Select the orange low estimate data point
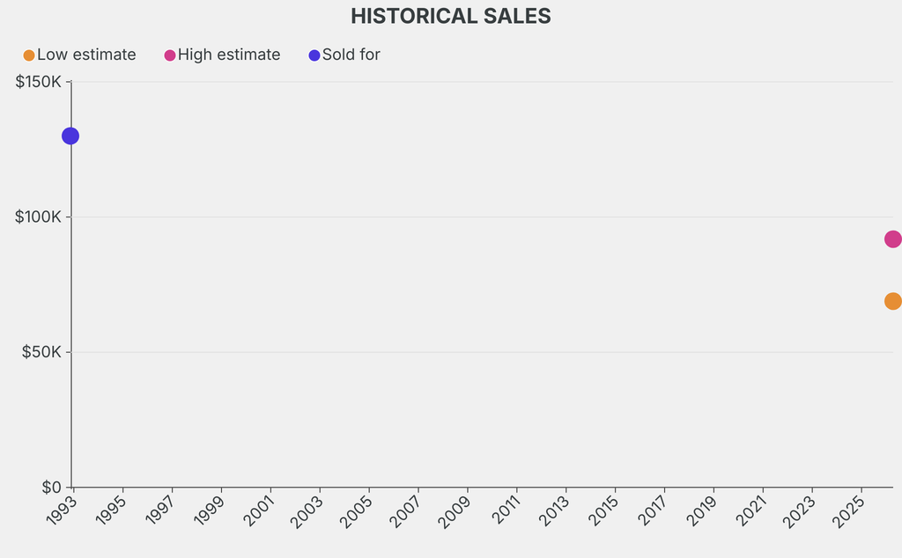This screenshot has width=902, height=558. [892, 301]
